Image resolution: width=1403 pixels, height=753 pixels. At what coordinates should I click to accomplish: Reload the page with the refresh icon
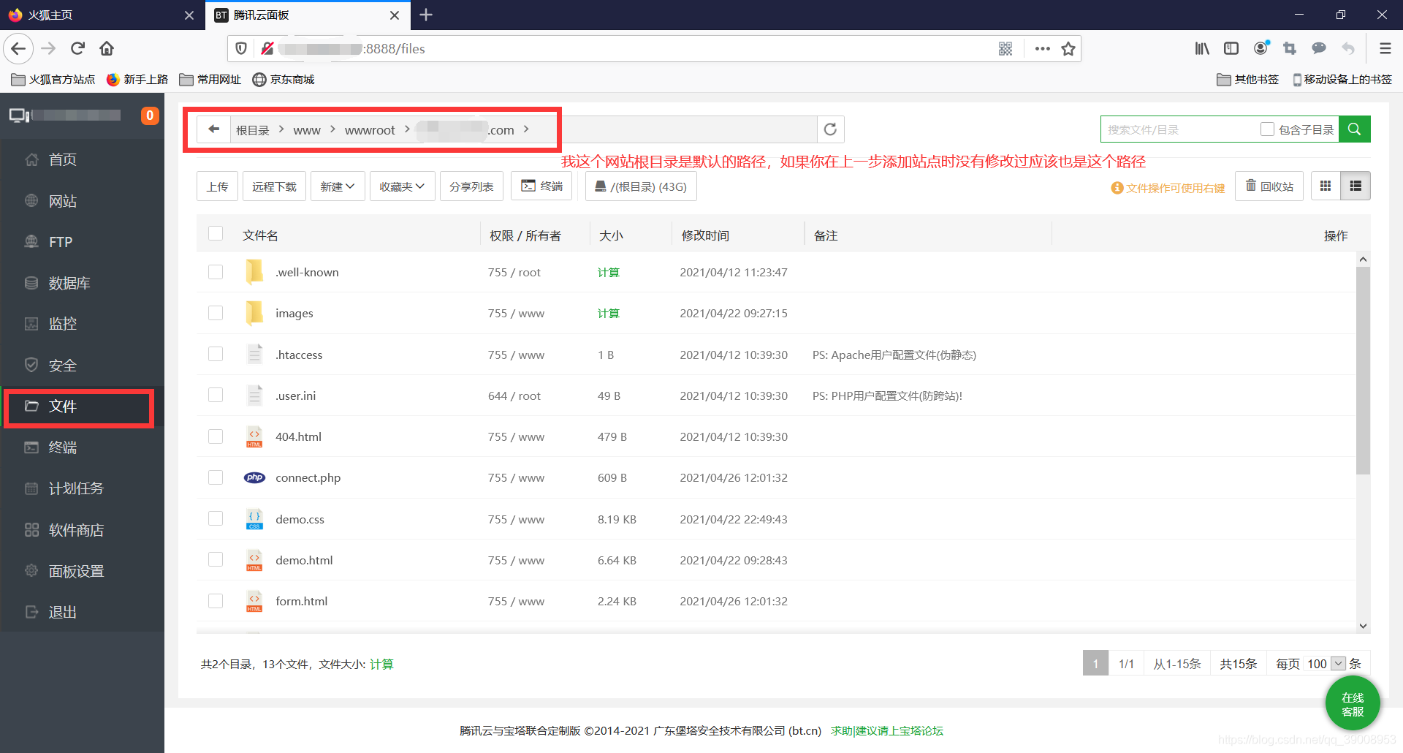pos(77,49)
